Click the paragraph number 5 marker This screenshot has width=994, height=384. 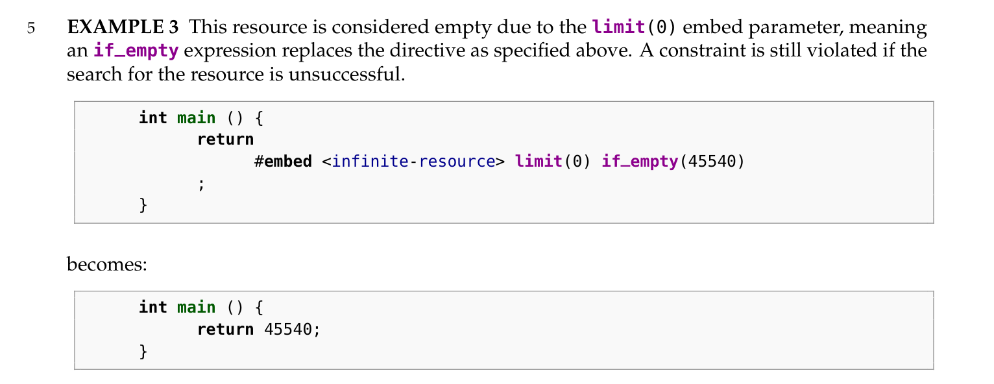30,29
